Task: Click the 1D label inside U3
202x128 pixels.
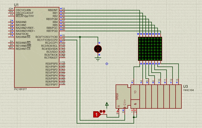Action: (x=135, y=92)
